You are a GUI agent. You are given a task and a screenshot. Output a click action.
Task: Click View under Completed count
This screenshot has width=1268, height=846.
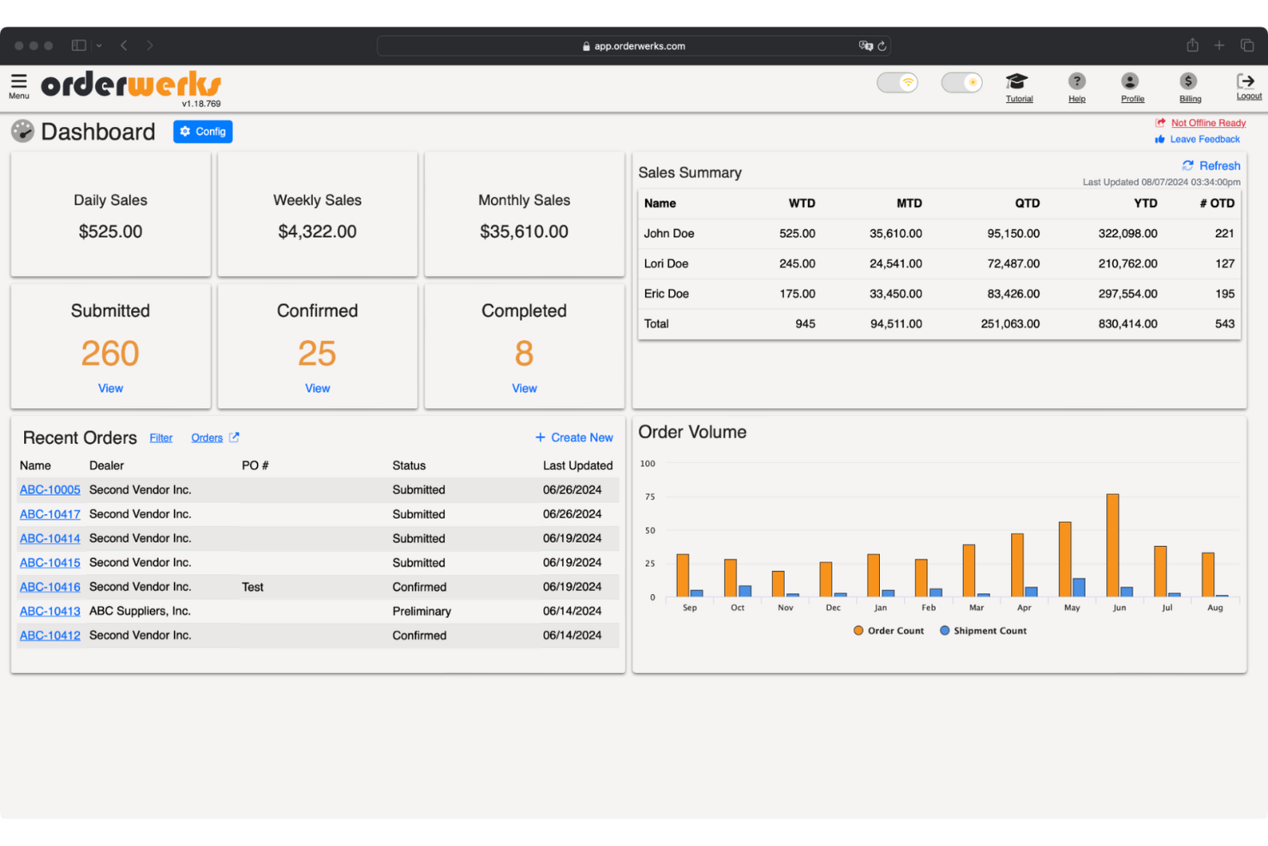[x=524, y=388]
